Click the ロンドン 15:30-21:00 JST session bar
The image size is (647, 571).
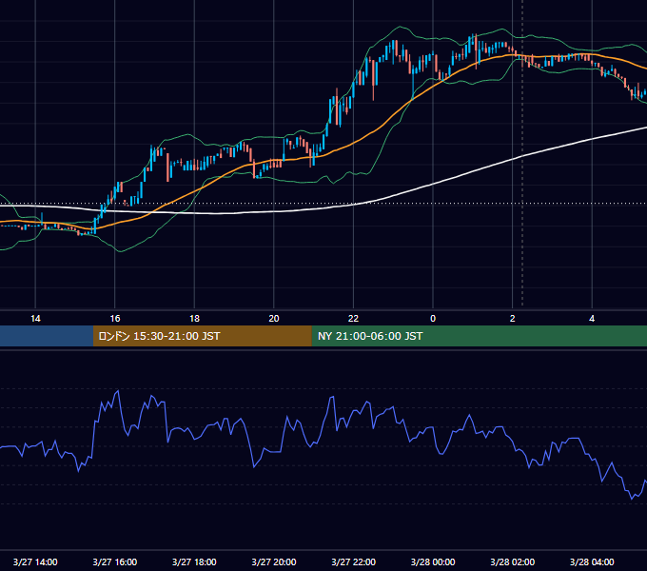[202, 336]
